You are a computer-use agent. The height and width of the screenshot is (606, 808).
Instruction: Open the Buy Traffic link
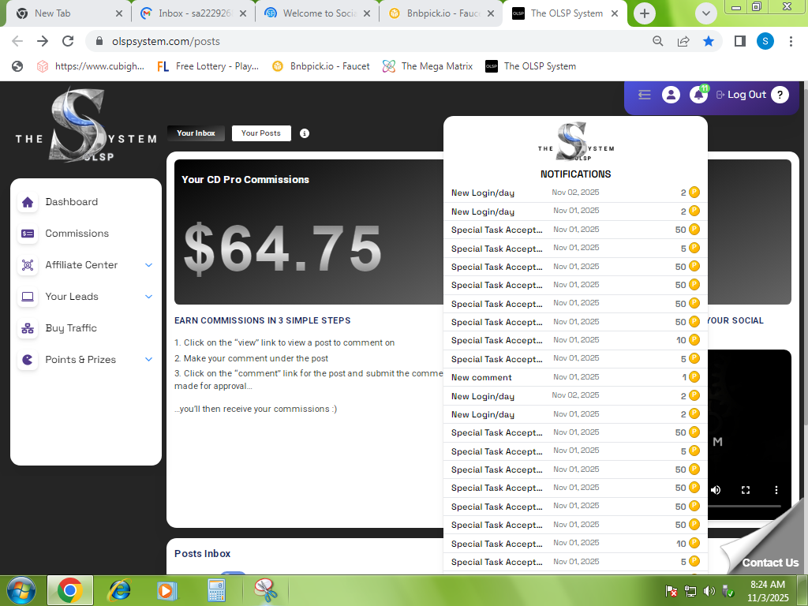[70, 328]
